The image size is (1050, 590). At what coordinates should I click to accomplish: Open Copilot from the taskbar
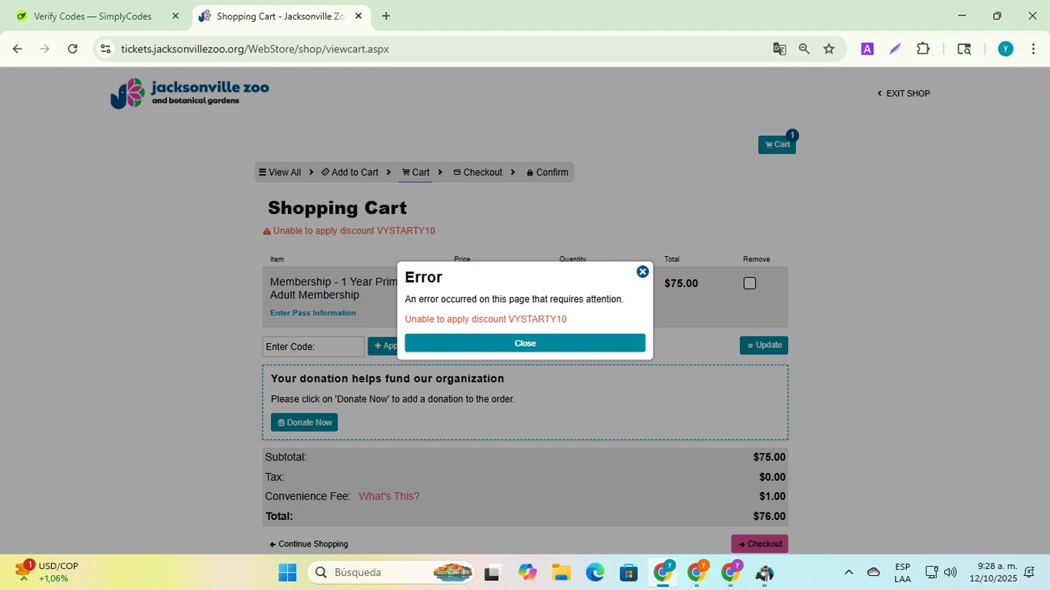pos(527,573)
